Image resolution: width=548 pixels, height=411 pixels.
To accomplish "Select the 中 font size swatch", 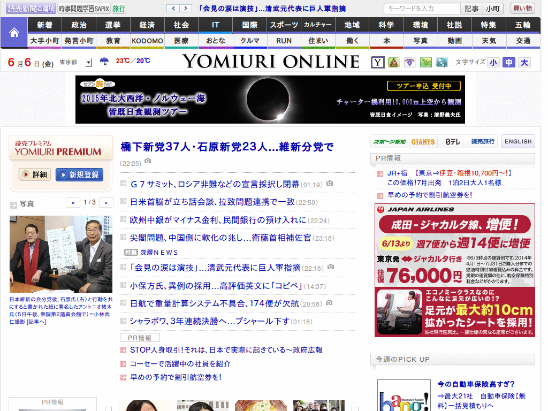I will [509, 62].
